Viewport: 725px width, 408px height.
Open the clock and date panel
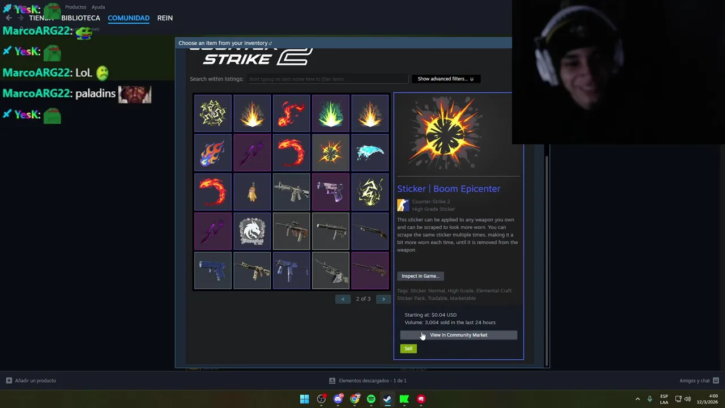tap(707, 399)
